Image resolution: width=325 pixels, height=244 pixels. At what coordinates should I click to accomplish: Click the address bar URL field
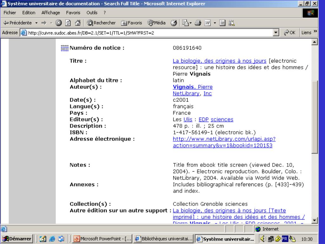pyautogui.click(x=150, y=33)
